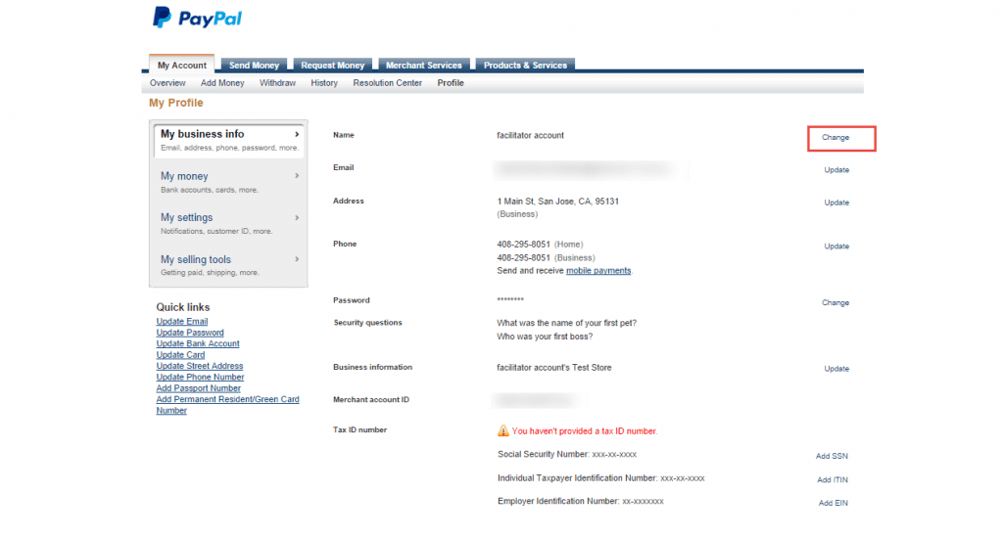
Task: Click Update next to Email
Action: pyautogui.click(x=836, y=170)
